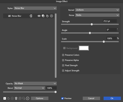Enable Preserve Colors checkbox
Viewport: 123px width, 102px height.
(63, 55)
